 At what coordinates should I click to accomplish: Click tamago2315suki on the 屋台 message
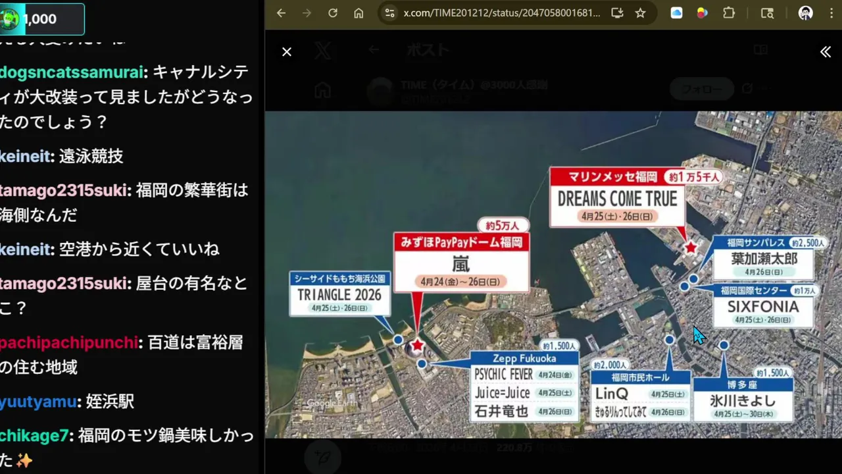click(x=64, y=283)
